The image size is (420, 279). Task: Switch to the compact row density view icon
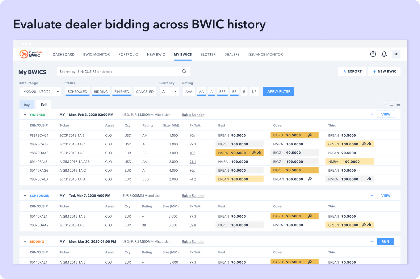coord(385,104)
